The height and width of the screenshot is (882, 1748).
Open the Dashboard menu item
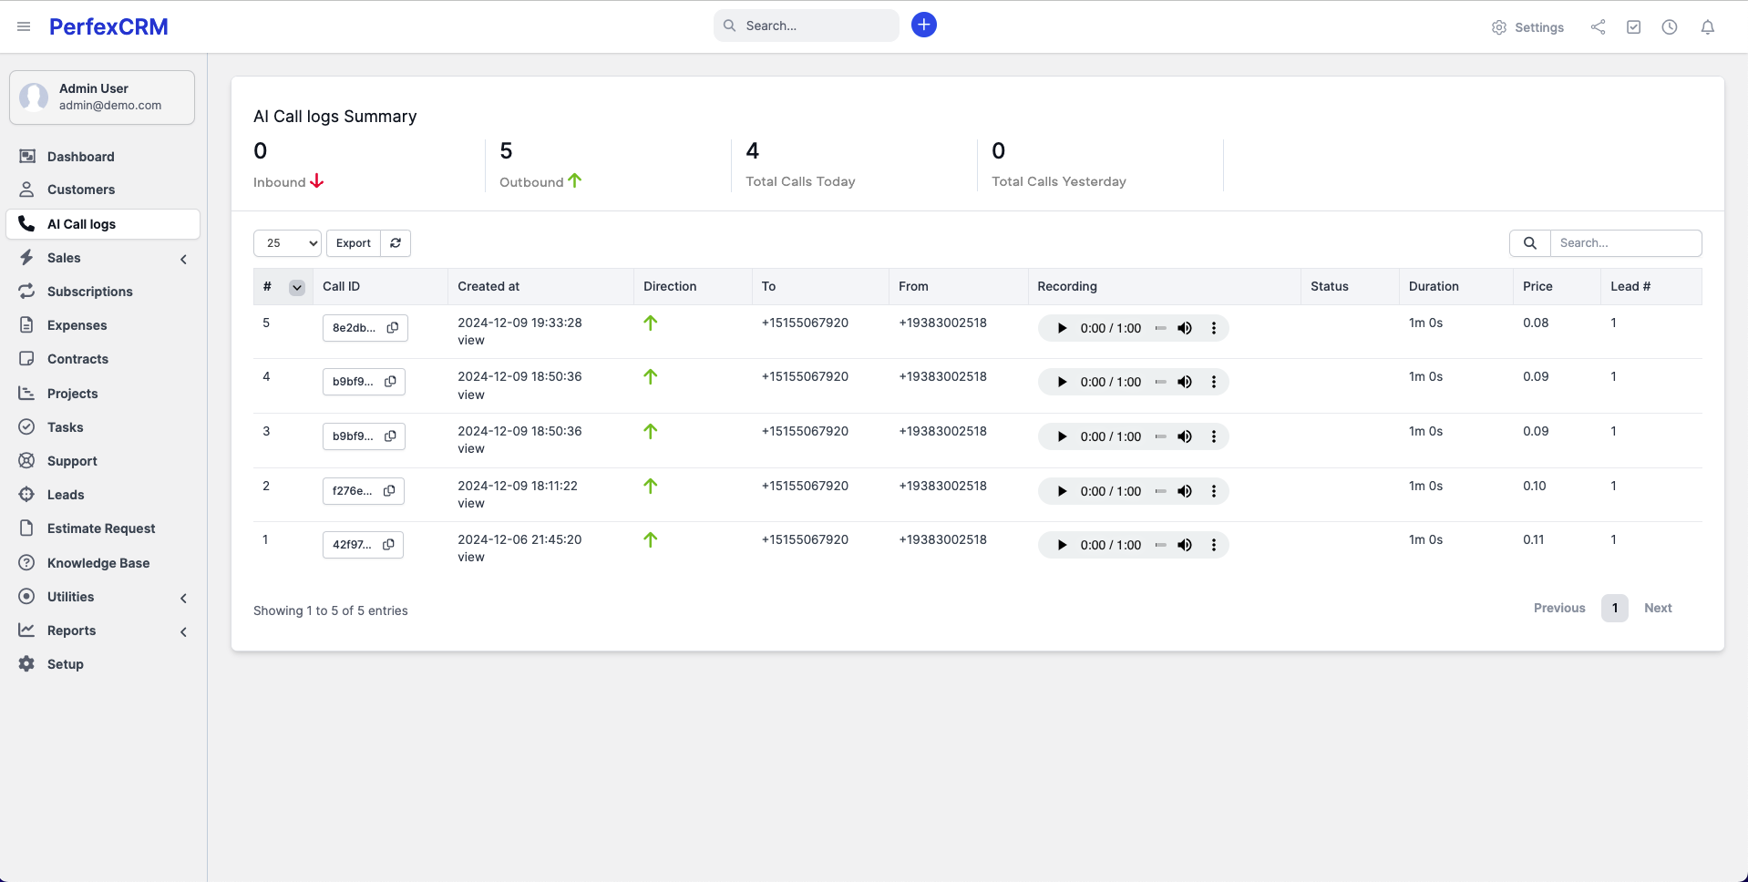pos(81,157)
